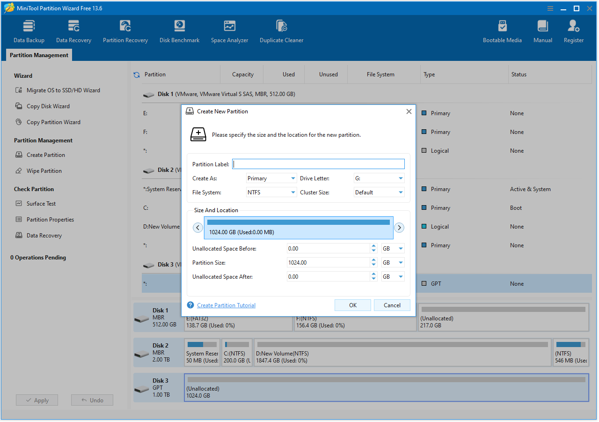Open the Register option
Viewport: 599px width, 422px height.
[x=573, y=30]
